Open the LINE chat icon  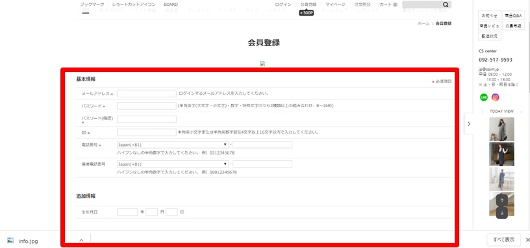point(484,97)
